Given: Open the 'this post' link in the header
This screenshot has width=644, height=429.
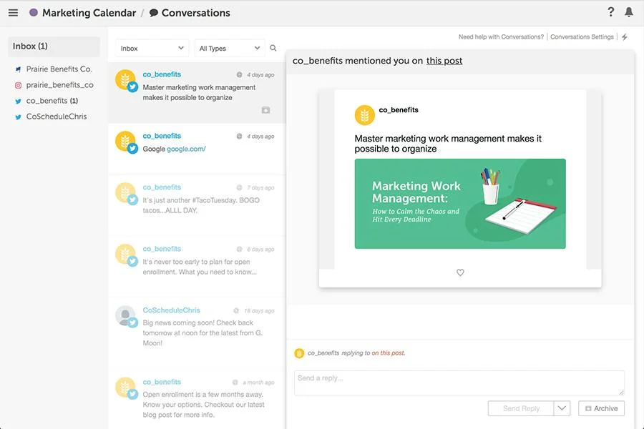Looking at the screenshot, I should (444, 61).
